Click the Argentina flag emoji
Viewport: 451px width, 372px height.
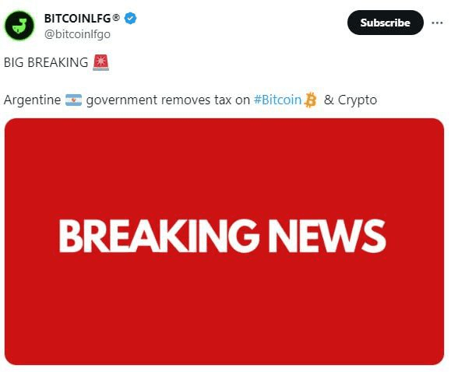pyautogui.click(x=74, y=100)
